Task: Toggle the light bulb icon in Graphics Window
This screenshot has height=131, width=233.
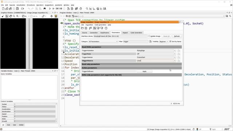Action: [x=56, y=16]
